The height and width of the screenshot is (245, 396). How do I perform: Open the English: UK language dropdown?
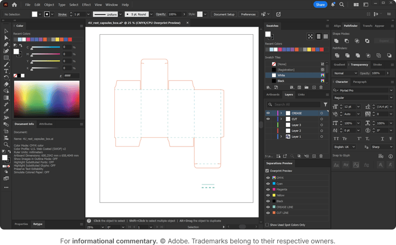[345, 147]
